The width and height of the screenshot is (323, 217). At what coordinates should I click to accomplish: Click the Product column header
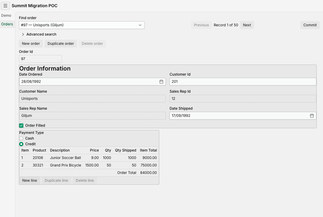point(39,150)
